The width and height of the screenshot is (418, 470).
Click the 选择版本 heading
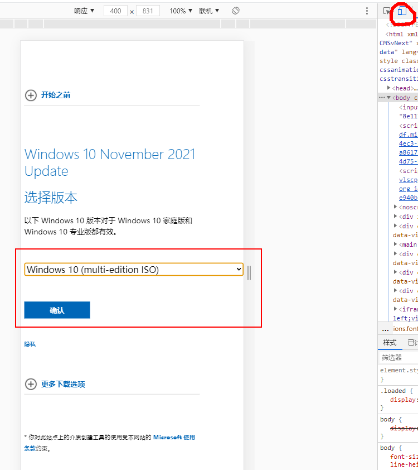tap(51, 198)
